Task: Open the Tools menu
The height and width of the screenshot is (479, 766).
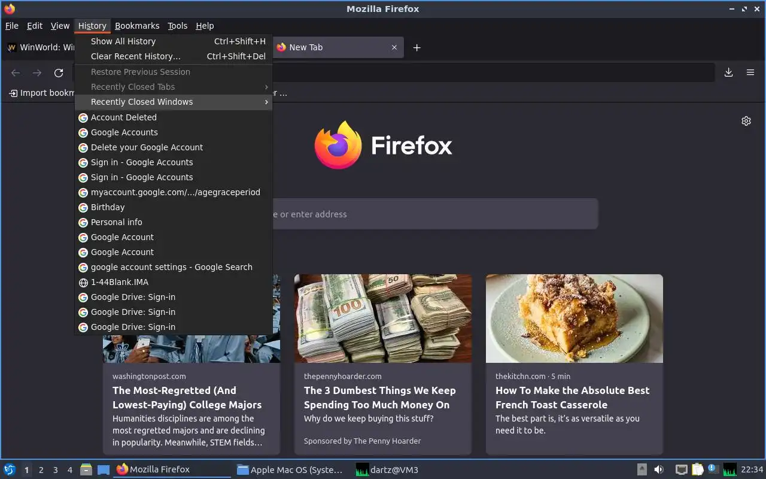Action: 177,26
